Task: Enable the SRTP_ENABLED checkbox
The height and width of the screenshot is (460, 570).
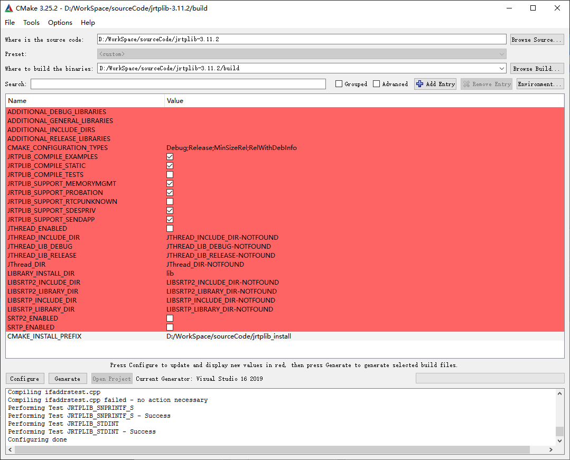Action: 170,327
